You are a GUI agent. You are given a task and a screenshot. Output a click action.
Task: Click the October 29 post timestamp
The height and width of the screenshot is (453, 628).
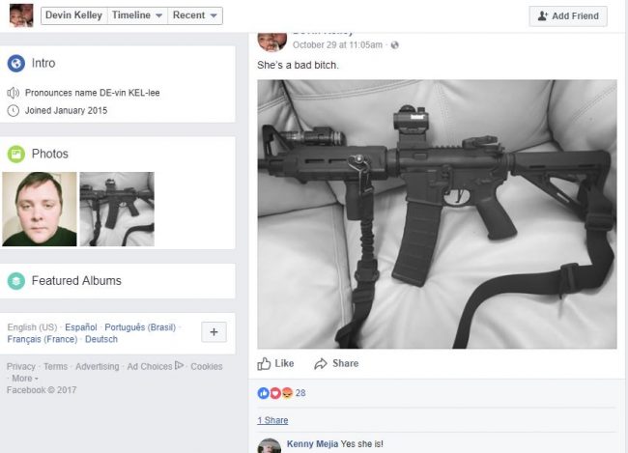click(337, 44)
